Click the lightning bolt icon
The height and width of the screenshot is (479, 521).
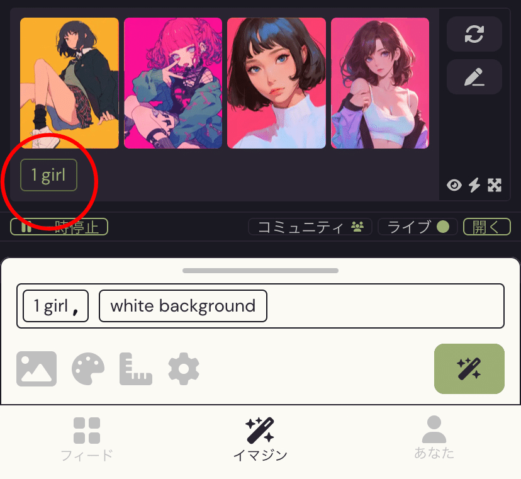pyautogui.click(x=474, y=185)
